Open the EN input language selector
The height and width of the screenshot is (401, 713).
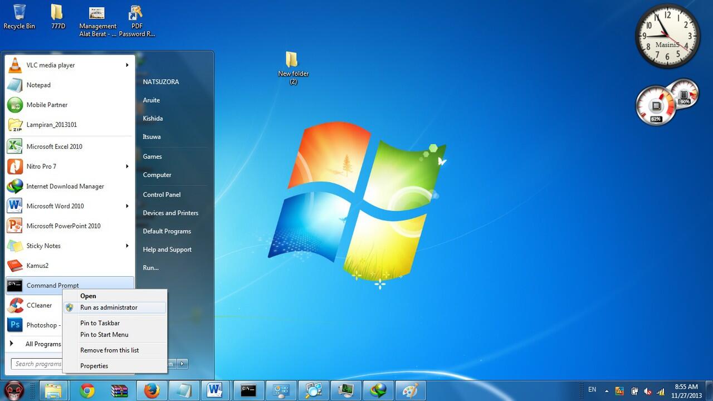click(x=592, y=390)
